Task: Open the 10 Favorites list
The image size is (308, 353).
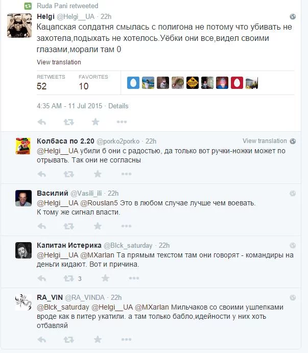Action: click(93, 83)
